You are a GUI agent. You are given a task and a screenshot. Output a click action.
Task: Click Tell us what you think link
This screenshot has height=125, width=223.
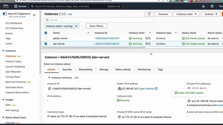click(17, 17)
